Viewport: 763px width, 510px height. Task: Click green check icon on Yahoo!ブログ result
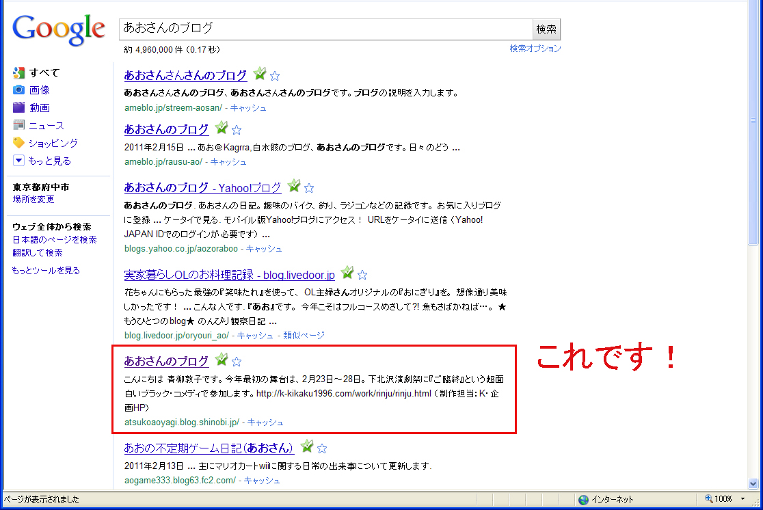tap(294, 185)
